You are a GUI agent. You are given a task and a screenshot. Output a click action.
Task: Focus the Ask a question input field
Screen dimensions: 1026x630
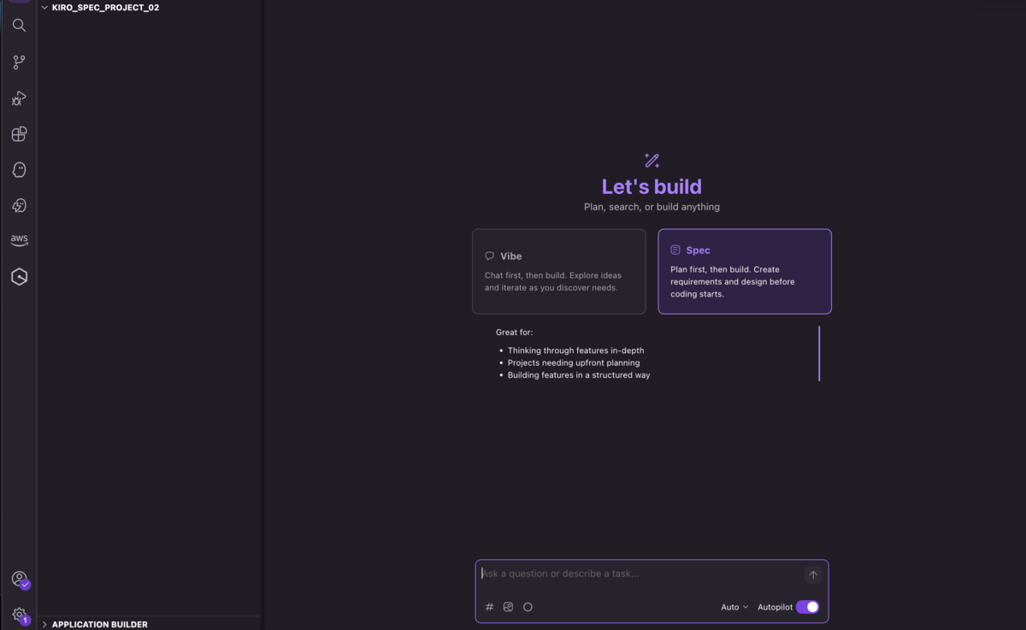pyautogui.click(x=641, y=574)
